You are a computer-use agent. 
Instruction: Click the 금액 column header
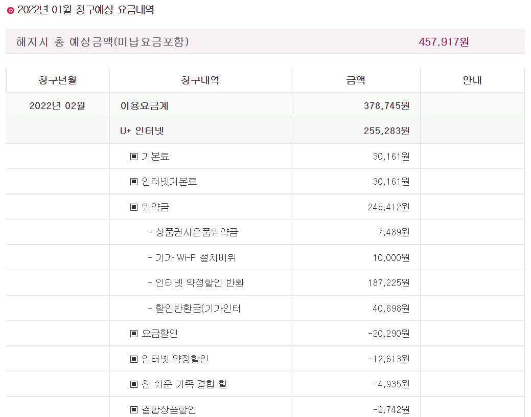click(x=355, y=80)
